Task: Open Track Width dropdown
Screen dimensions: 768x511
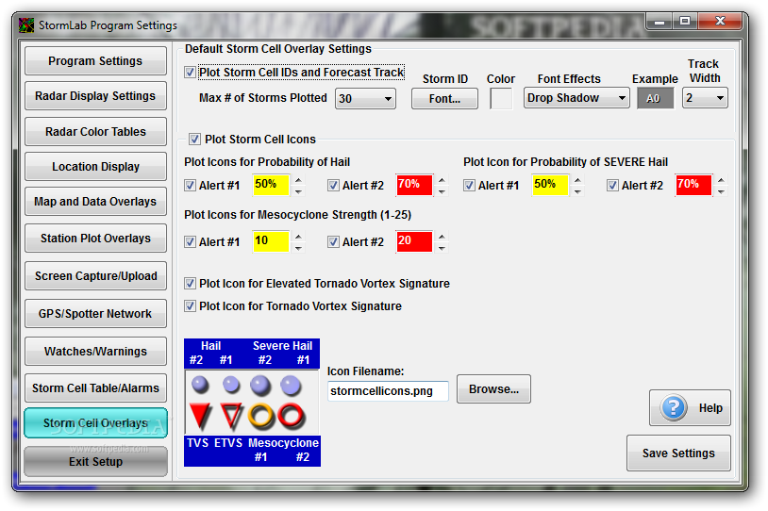Action: point(705,98)
